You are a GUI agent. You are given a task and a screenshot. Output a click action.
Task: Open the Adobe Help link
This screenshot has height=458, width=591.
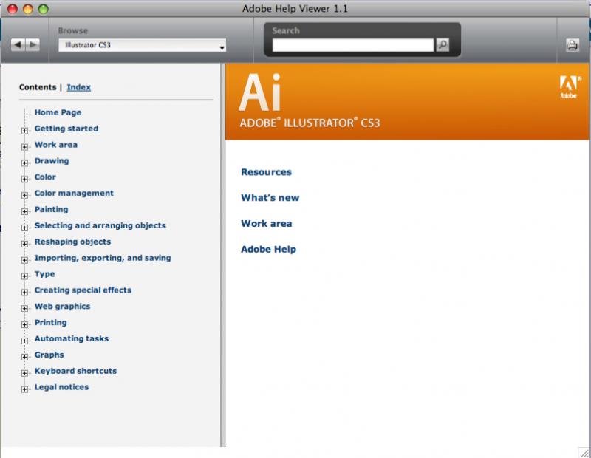(x=268, y=249)
